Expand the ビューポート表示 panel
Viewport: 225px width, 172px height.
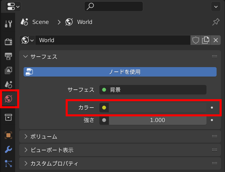[x=52, y=150]
